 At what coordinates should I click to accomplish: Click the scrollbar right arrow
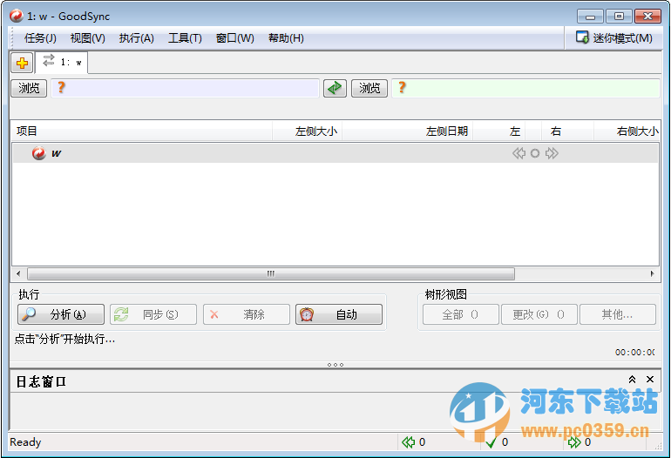tap(652, 273)
